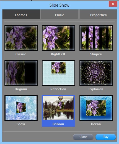Select the Origami theme thumbnail
Screen dimensions: 119x144
click(x=21, y=73)
